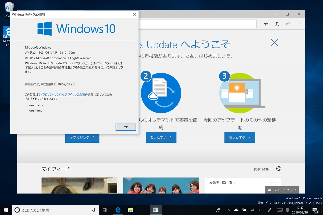The height and width of the screenshot is (215, 323).
Task: Click the Share icon in Edge toolbar
Action: tap(288, 24)
